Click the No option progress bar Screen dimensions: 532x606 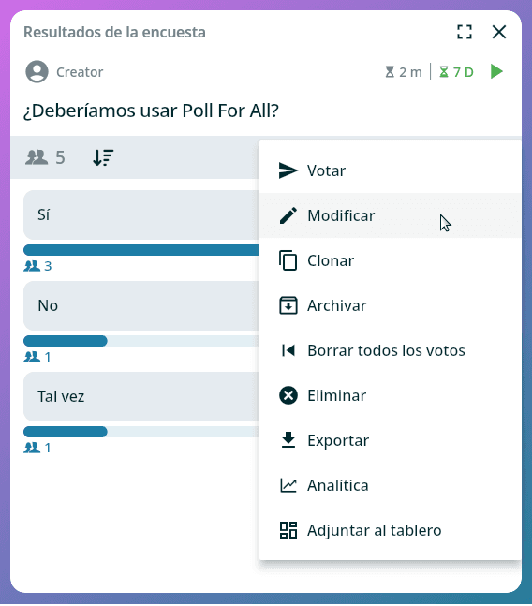141,341
